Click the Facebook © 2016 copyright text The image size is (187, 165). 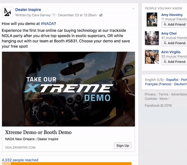[x=158, y=105]
